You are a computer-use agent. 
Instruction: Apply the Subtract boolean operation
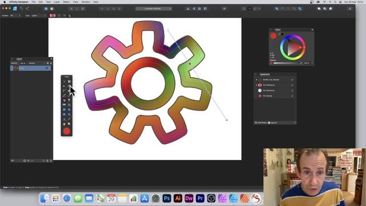click(x=283, y=9)
